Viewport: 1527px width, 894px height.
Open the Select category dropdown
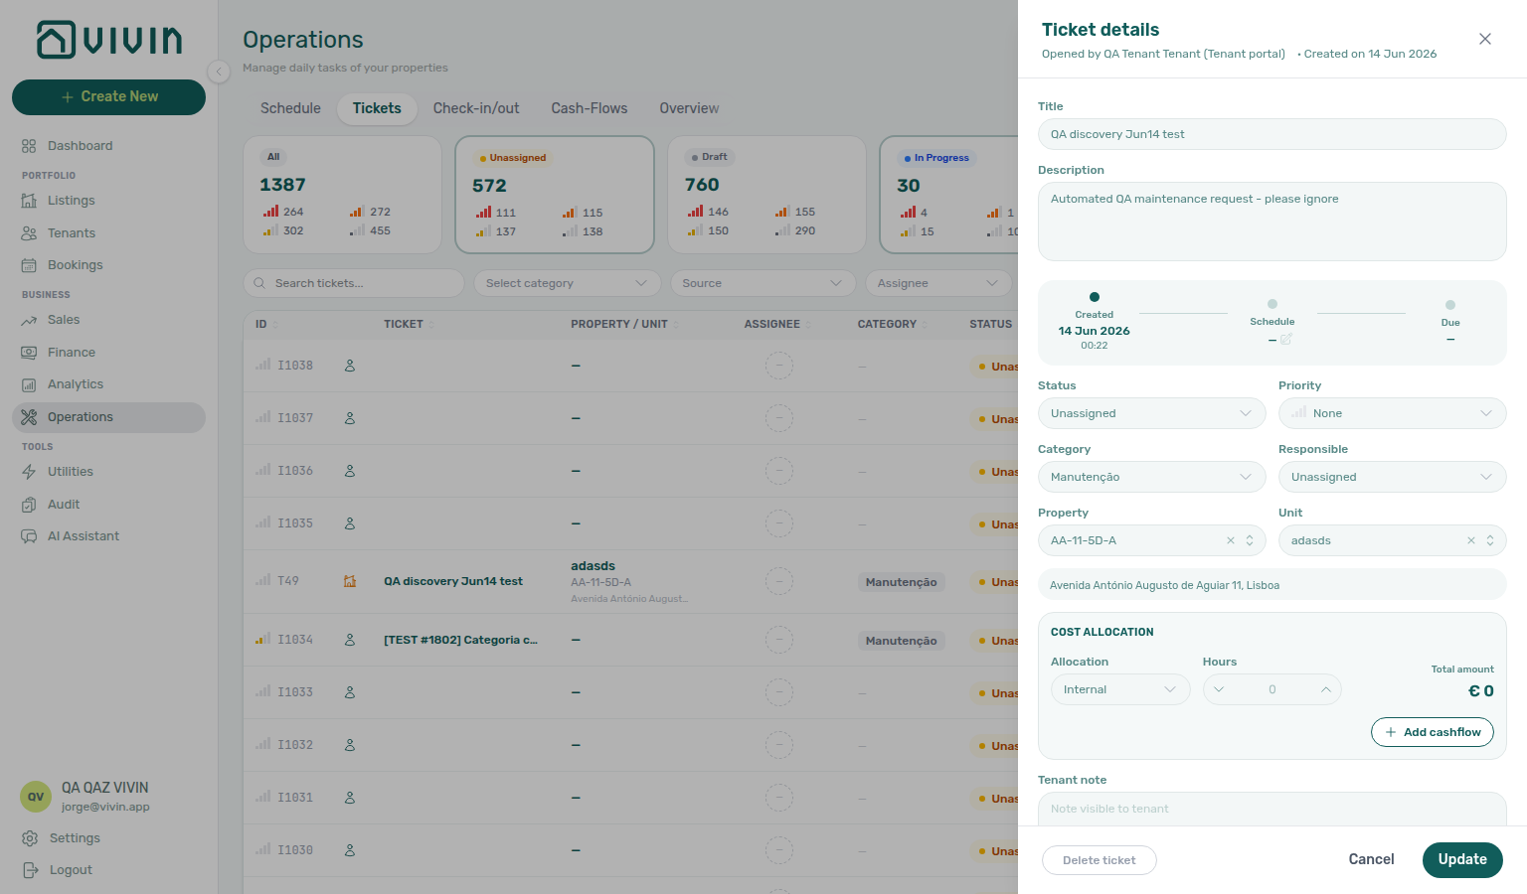tap(567, 283)
